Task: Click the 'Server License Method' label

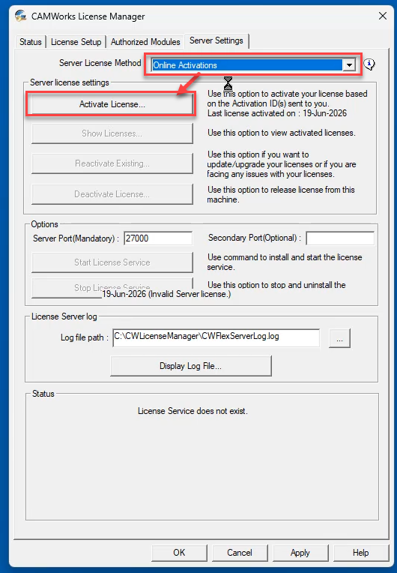Action: coord(100,63)
